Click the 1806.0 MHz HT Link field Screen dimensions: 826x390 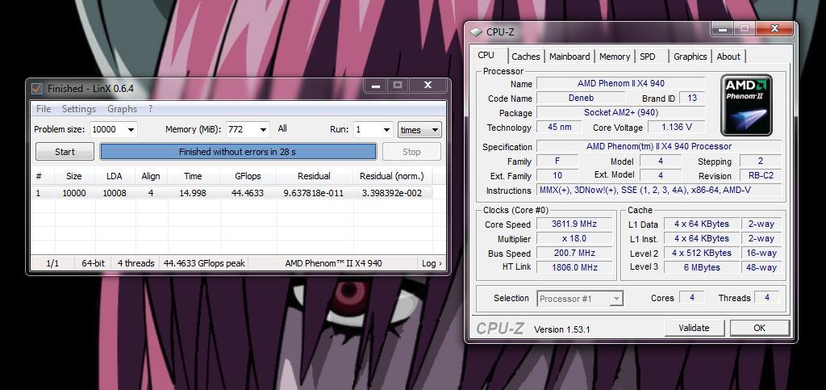(574, 267)
